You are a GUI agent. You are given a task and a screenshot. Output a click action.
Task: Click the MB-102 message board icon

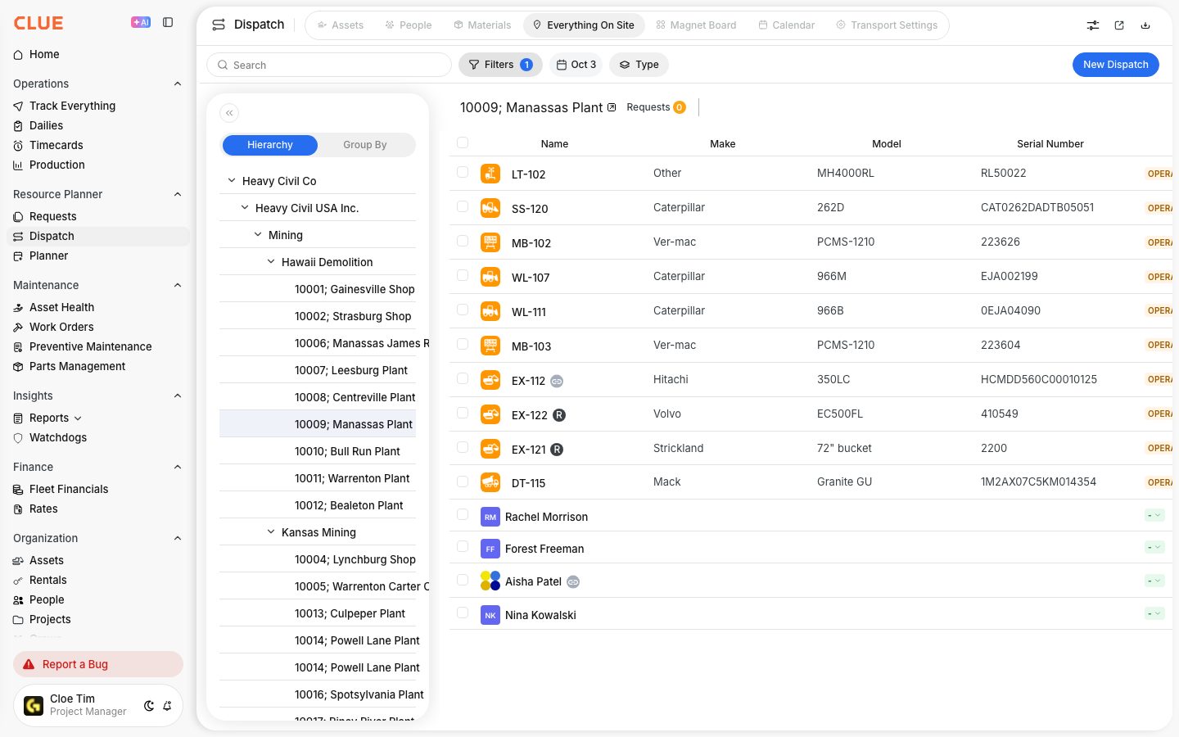tap(490, 242)
